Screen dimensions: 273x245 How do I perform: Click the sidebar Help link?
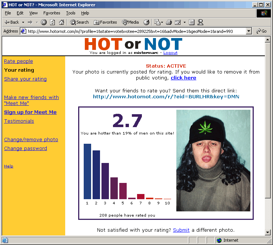9,166
